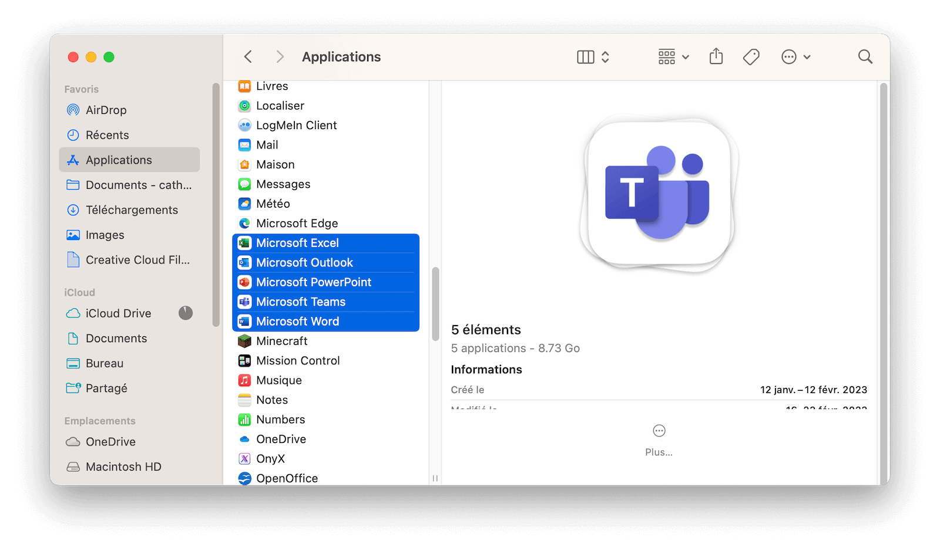
Task: Click the Plus… button in preview
Action: (659, 439)
